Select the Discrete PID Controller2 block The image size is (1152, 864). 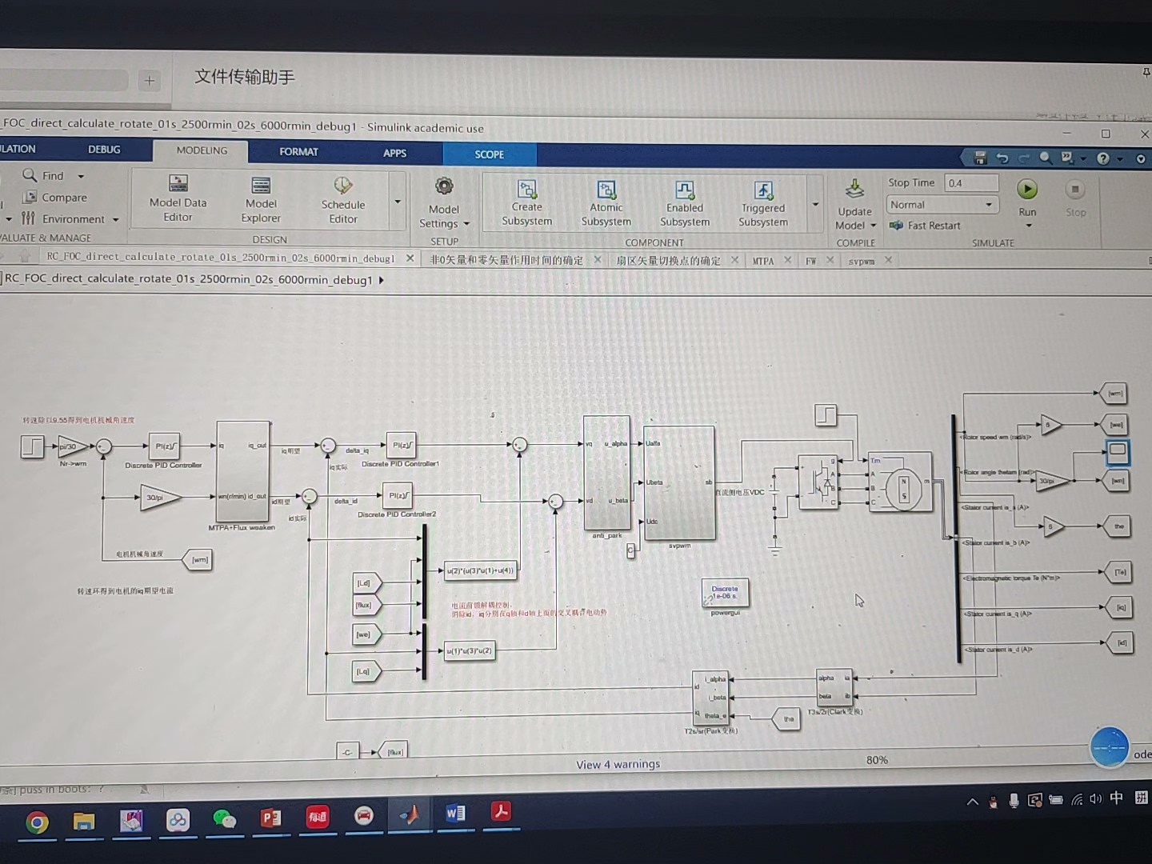click(x=398, y=495)
